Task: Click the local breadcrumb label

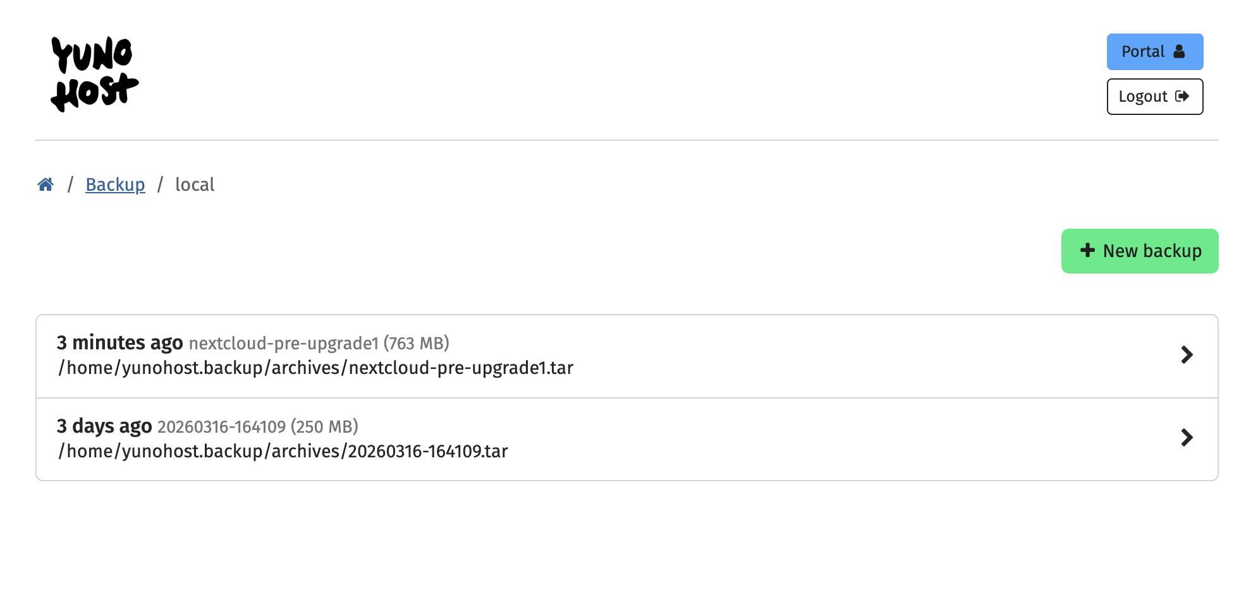Action: [x=194, y=184]
